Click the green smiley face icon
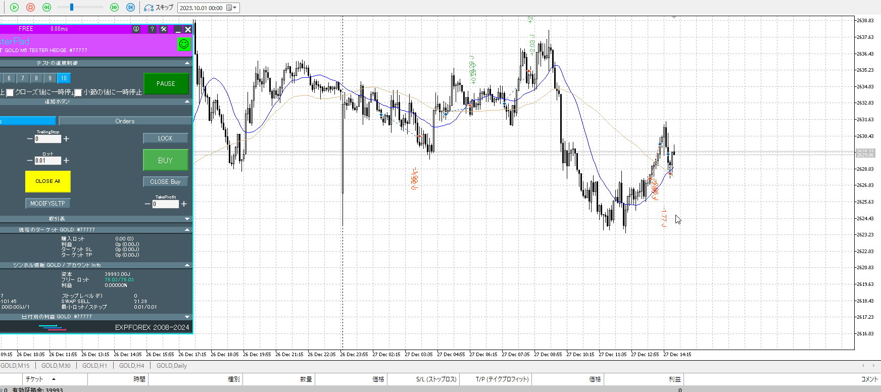Screen dimensions: 881x392 click(184, 44)
